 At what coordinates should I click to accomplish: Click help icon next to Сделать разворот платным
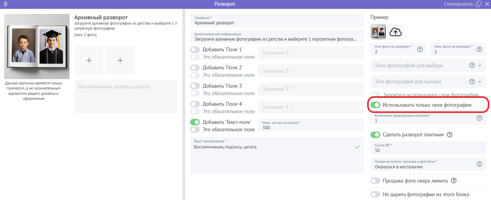click(x=450, y=134)
